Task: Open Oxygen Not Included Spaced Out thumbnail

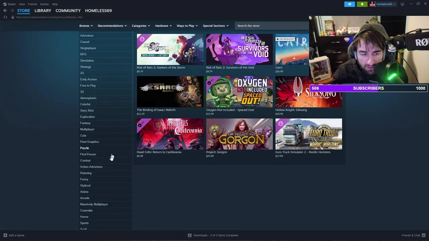Action: (239, 92)
